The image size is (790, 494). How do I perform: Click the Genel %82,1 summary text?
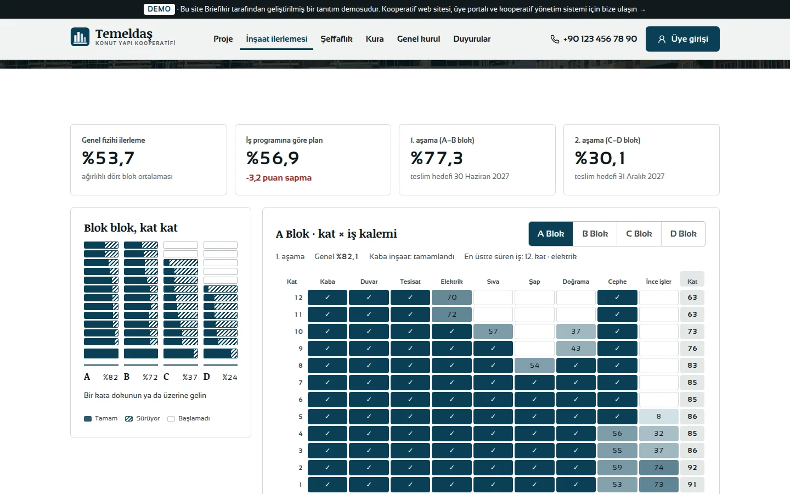coord(336,256)
